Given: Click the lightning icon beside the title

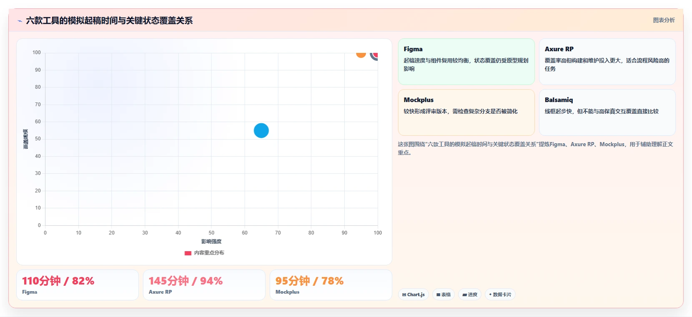Looking at the screenshot, I should point(20,21).
